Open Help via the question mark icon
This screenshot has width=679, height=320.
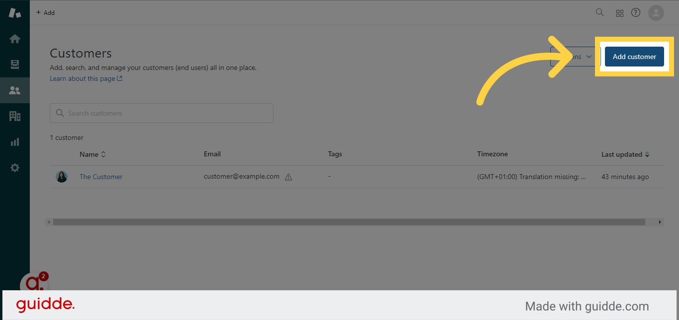(635, 12)
